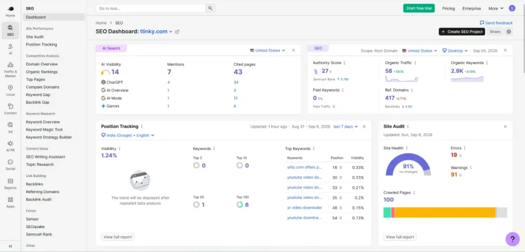The height and width of the screenshot is (252, 525).
Task: Click ChatGPT cited pages value 34
Action: tap(236, 82)
